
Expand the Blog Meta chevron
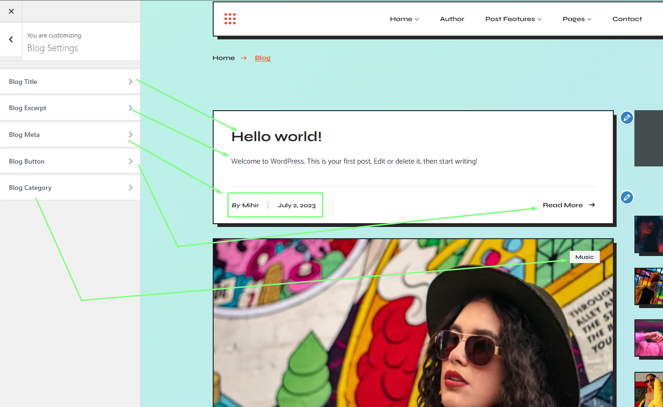tap(130, 135)
